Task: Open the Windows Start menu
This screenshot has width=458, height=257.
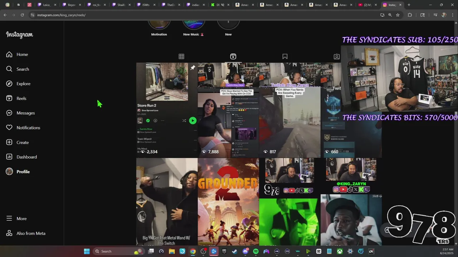Action: (x=87, y=251)
